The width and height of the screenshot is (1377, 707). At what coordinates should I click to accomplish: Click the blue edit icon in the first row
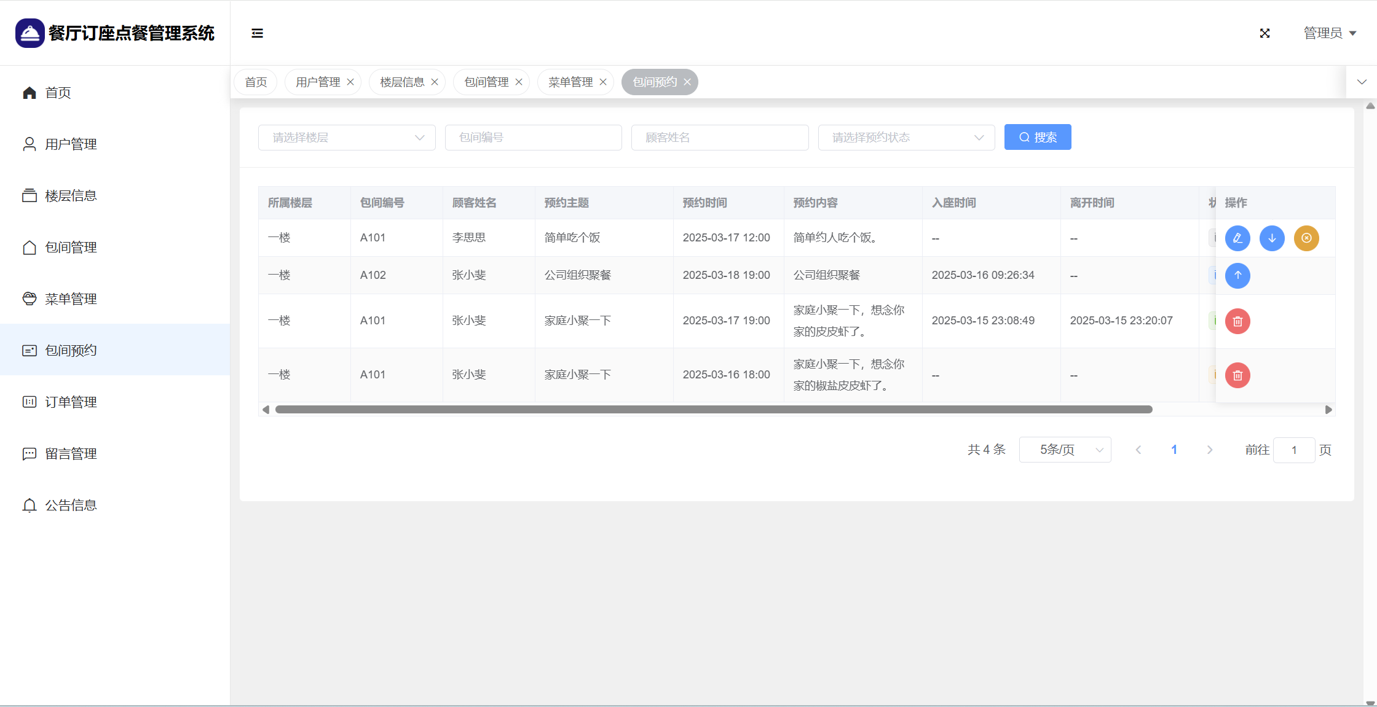[x=1237, y=238]
